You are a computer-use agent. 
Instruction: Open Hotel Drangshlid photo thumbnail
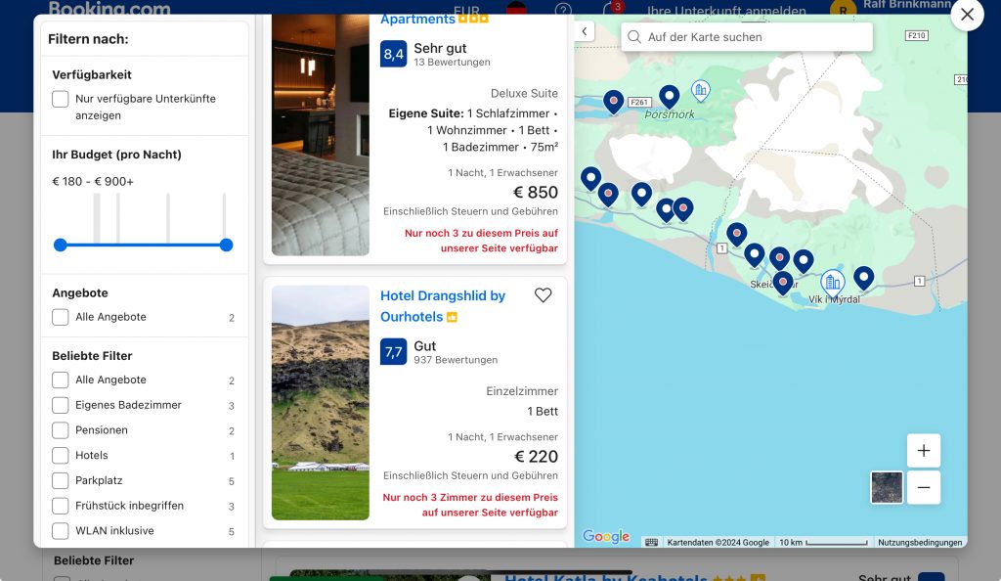point(321,402)
